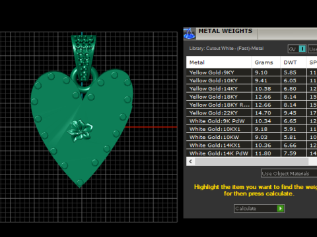Click the Metal Weights scale icon
Viewport: 317px width, 237px height.
[190, 34]
